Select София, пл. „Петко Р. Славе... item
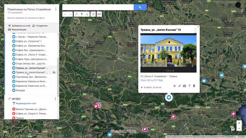 30,54
